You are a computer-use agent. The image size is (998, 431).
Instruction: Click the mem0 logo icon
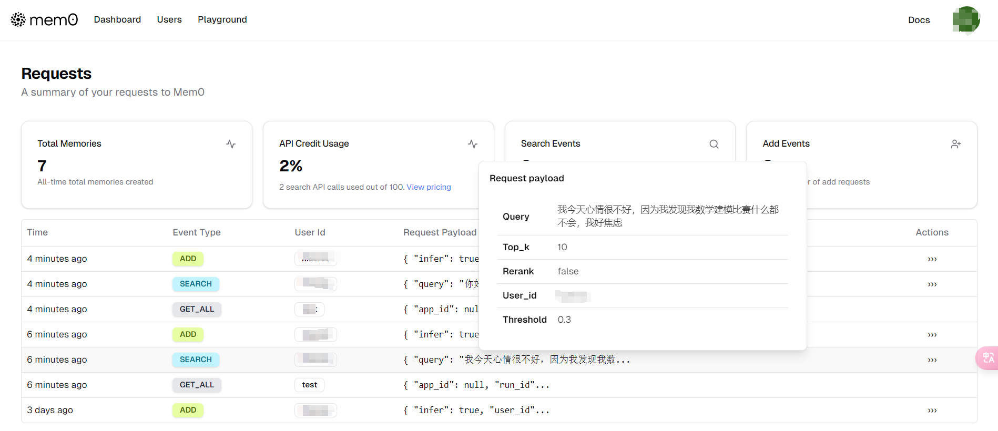pos(18,19)
